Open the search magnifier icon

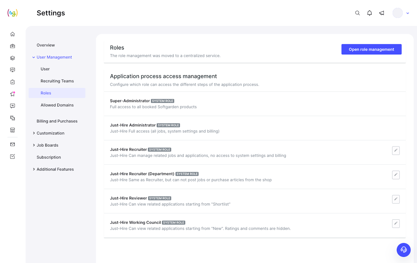tap(357, 13)
